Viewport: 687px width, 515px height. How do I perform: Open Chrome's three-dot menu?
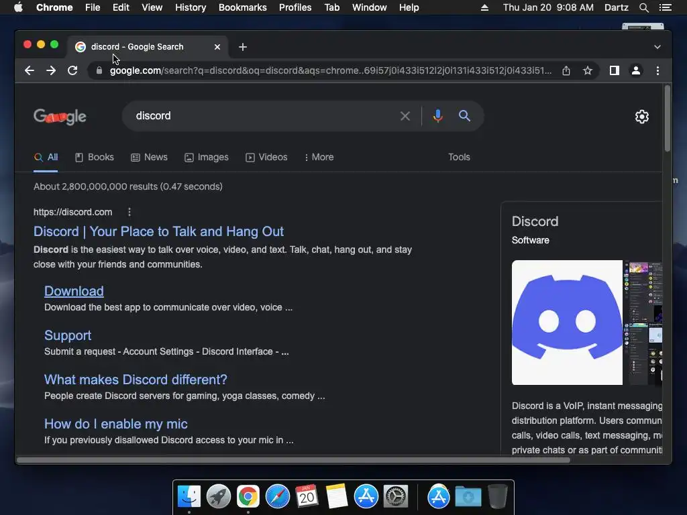[657, 70]
